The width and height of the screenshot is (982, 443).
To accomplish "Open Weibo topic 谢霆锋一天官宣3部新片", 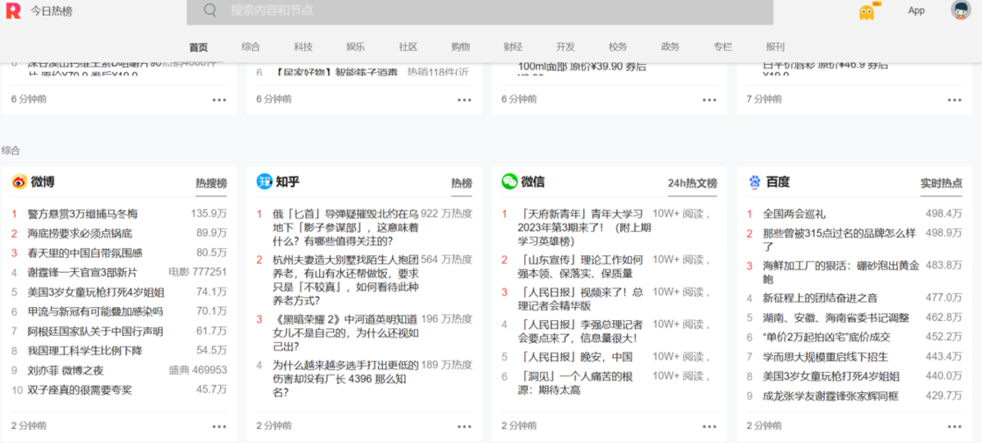I will 82,273.
